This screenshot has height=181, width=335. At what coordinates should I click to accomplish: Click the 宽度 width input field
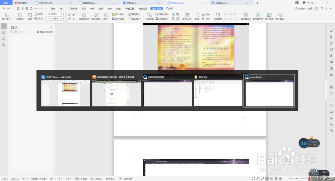point(55,18)
